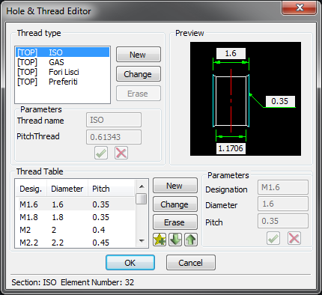Image resolution: width=322 pixels, height=295 pixels.
Task: Click the 1.6 diameter label in preview
Action: click(x=231, y=53)
